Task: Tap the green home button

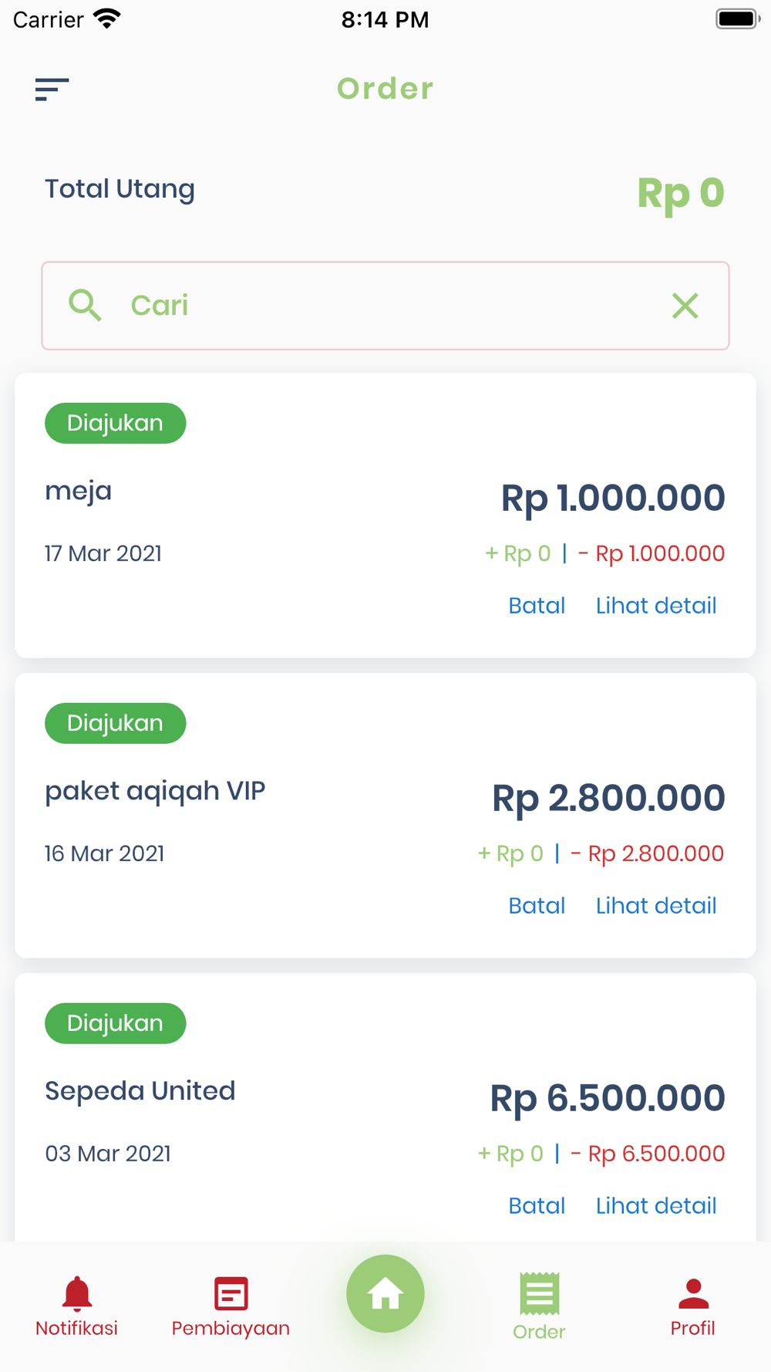Action: [385, 1293]
